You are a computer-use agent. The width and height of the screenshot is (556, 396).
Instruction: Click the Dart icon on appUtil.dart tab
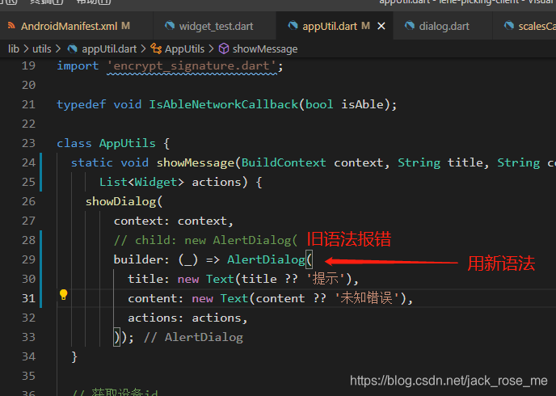click(x=293, y=26)
